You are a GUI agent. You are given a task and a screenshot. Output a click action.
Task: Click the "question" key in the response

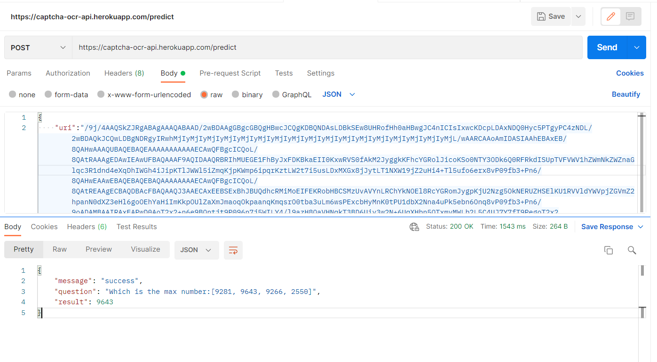[x=76, y=292]
